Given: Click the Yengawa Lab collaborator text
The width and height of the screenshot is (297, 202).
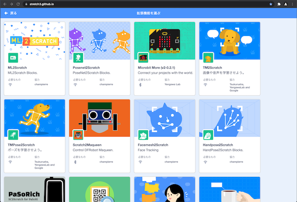Looking at the screenshot, I should click(x=172, y=84).
